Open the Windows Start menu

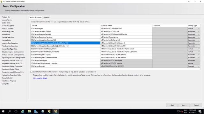[x=3, y=111]
